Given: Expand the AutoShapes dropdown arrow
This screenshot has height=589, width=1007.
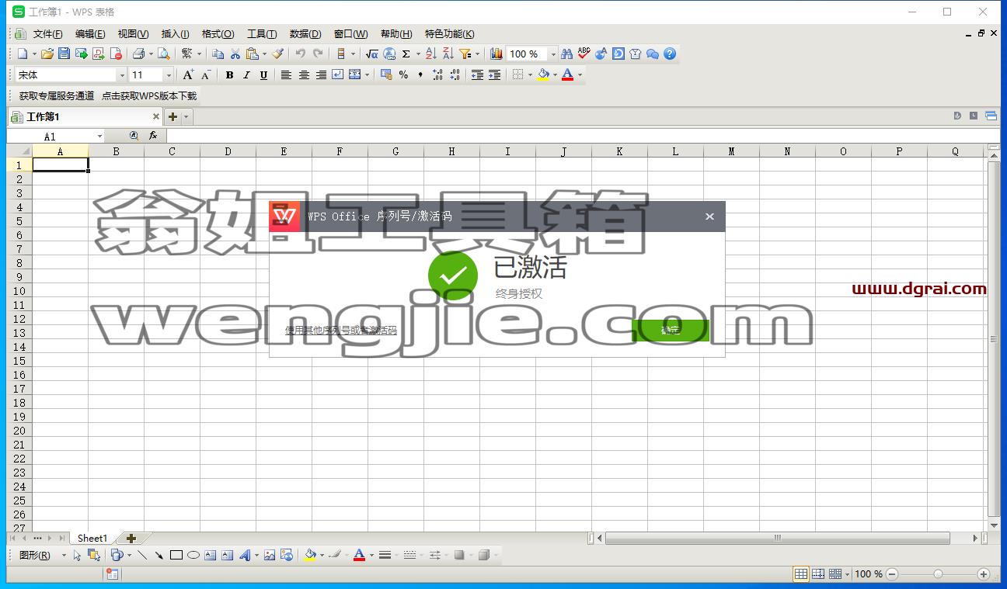Looking at the screenshot, I should (129, 555).
